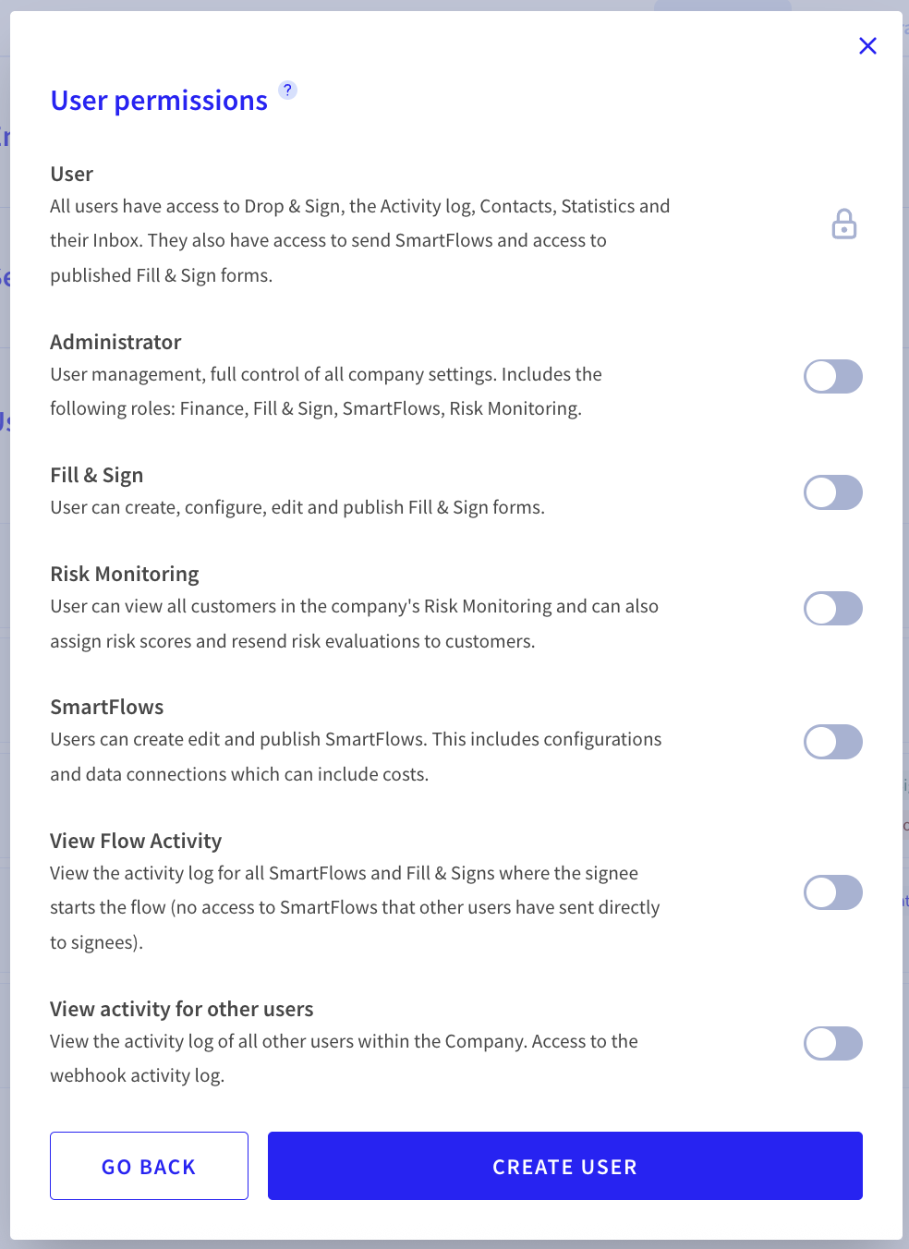
Task: Switch on View Flow Activity
Action: [833, 892]
